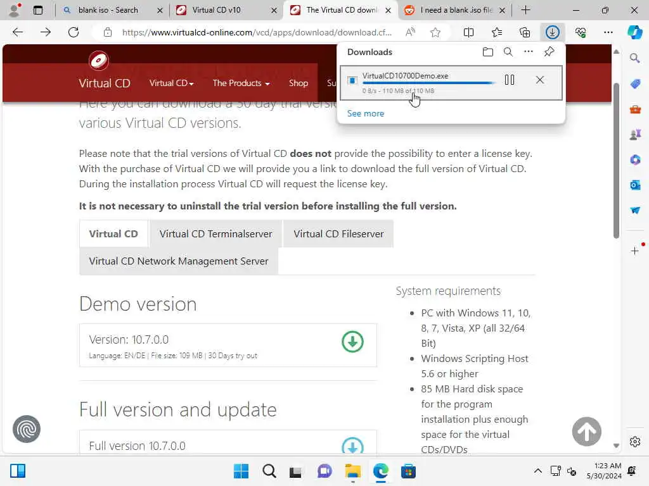Open Microsoft Store from taskbar

tap(408, 471)
